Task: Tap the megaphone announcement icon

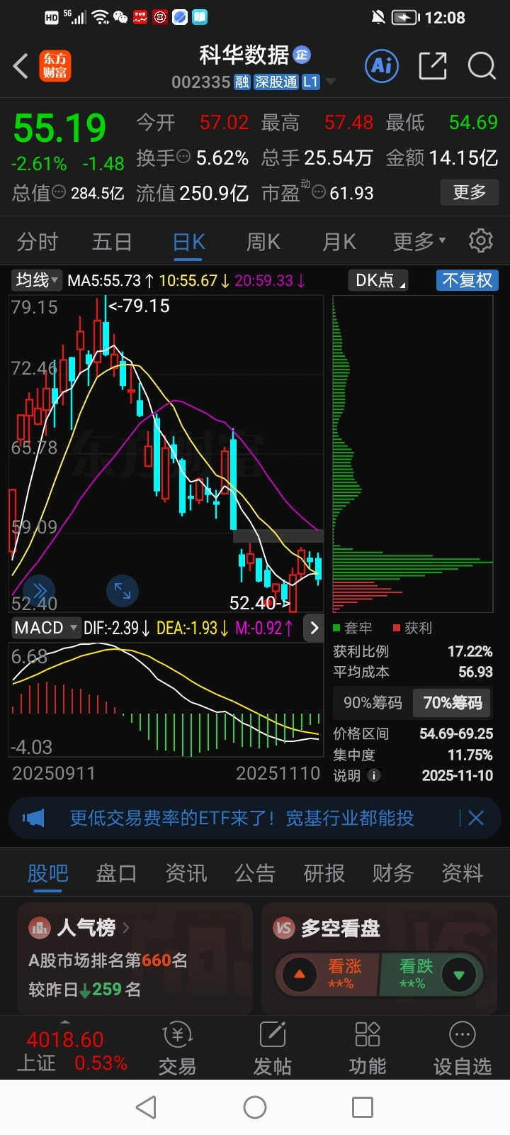Action: [x=33, y=818]
